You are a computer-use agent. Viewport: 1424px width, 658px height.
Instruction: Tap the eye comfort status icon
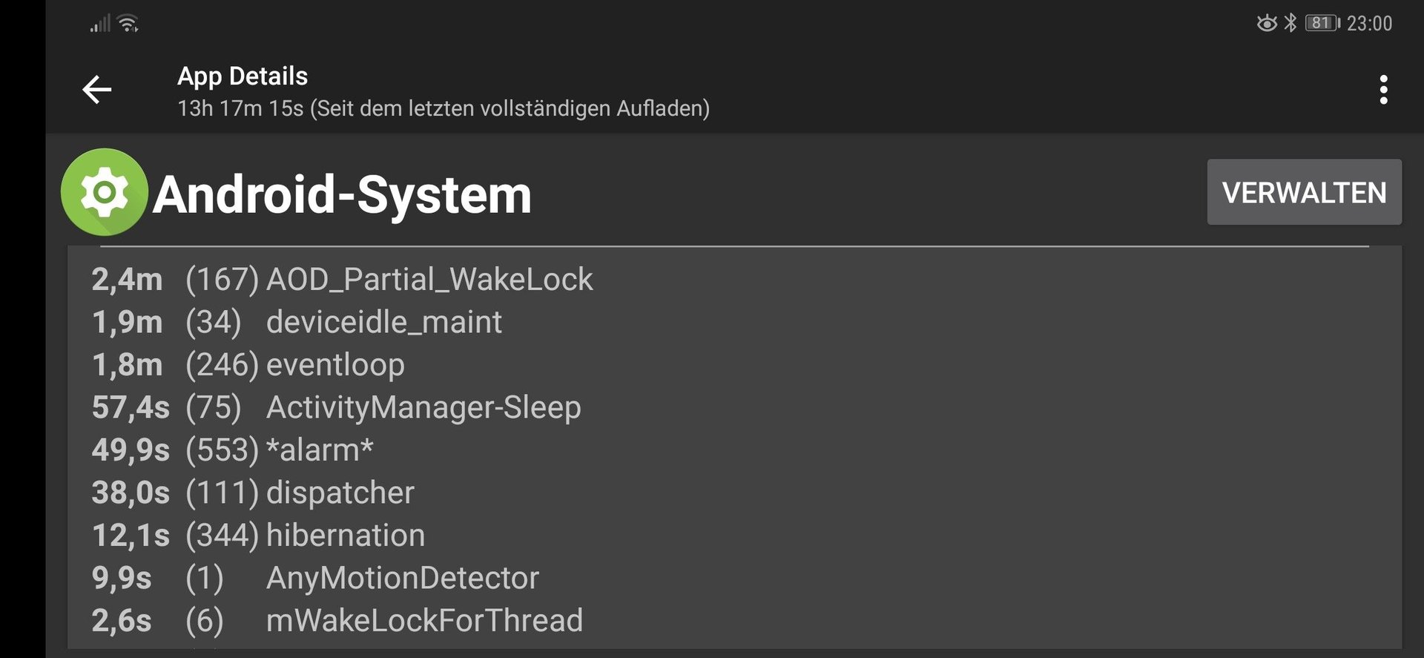coord(1267,23)
